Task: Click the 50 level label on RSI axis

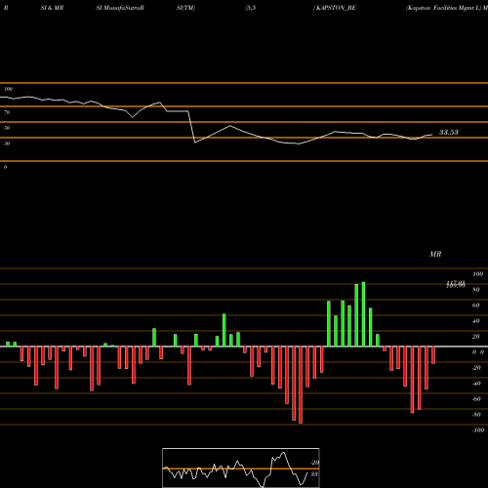Action: point(7,128)
